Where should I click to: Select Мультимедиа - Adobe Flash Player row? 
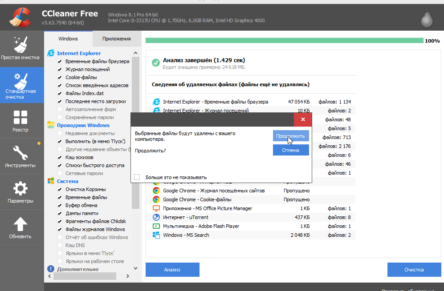pyautogui.click(x=251, y=226)
